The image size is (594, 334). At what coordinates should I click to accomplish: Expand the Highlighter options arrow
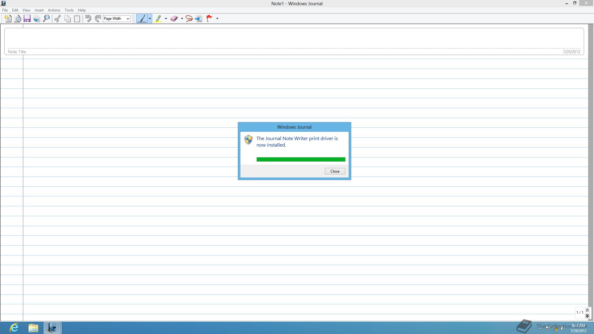click(x=166, y=19)
